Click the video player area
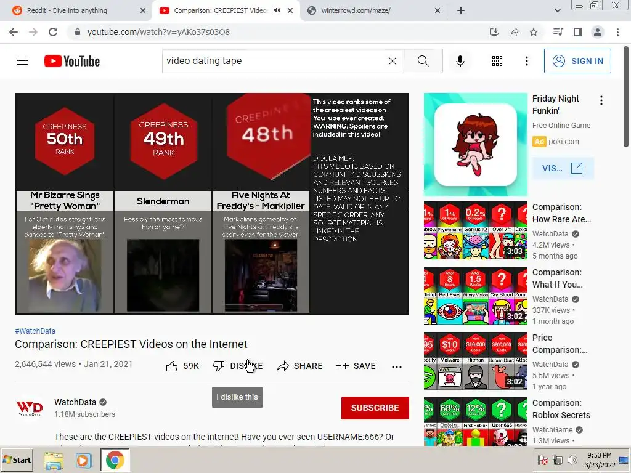 [212, 203]
